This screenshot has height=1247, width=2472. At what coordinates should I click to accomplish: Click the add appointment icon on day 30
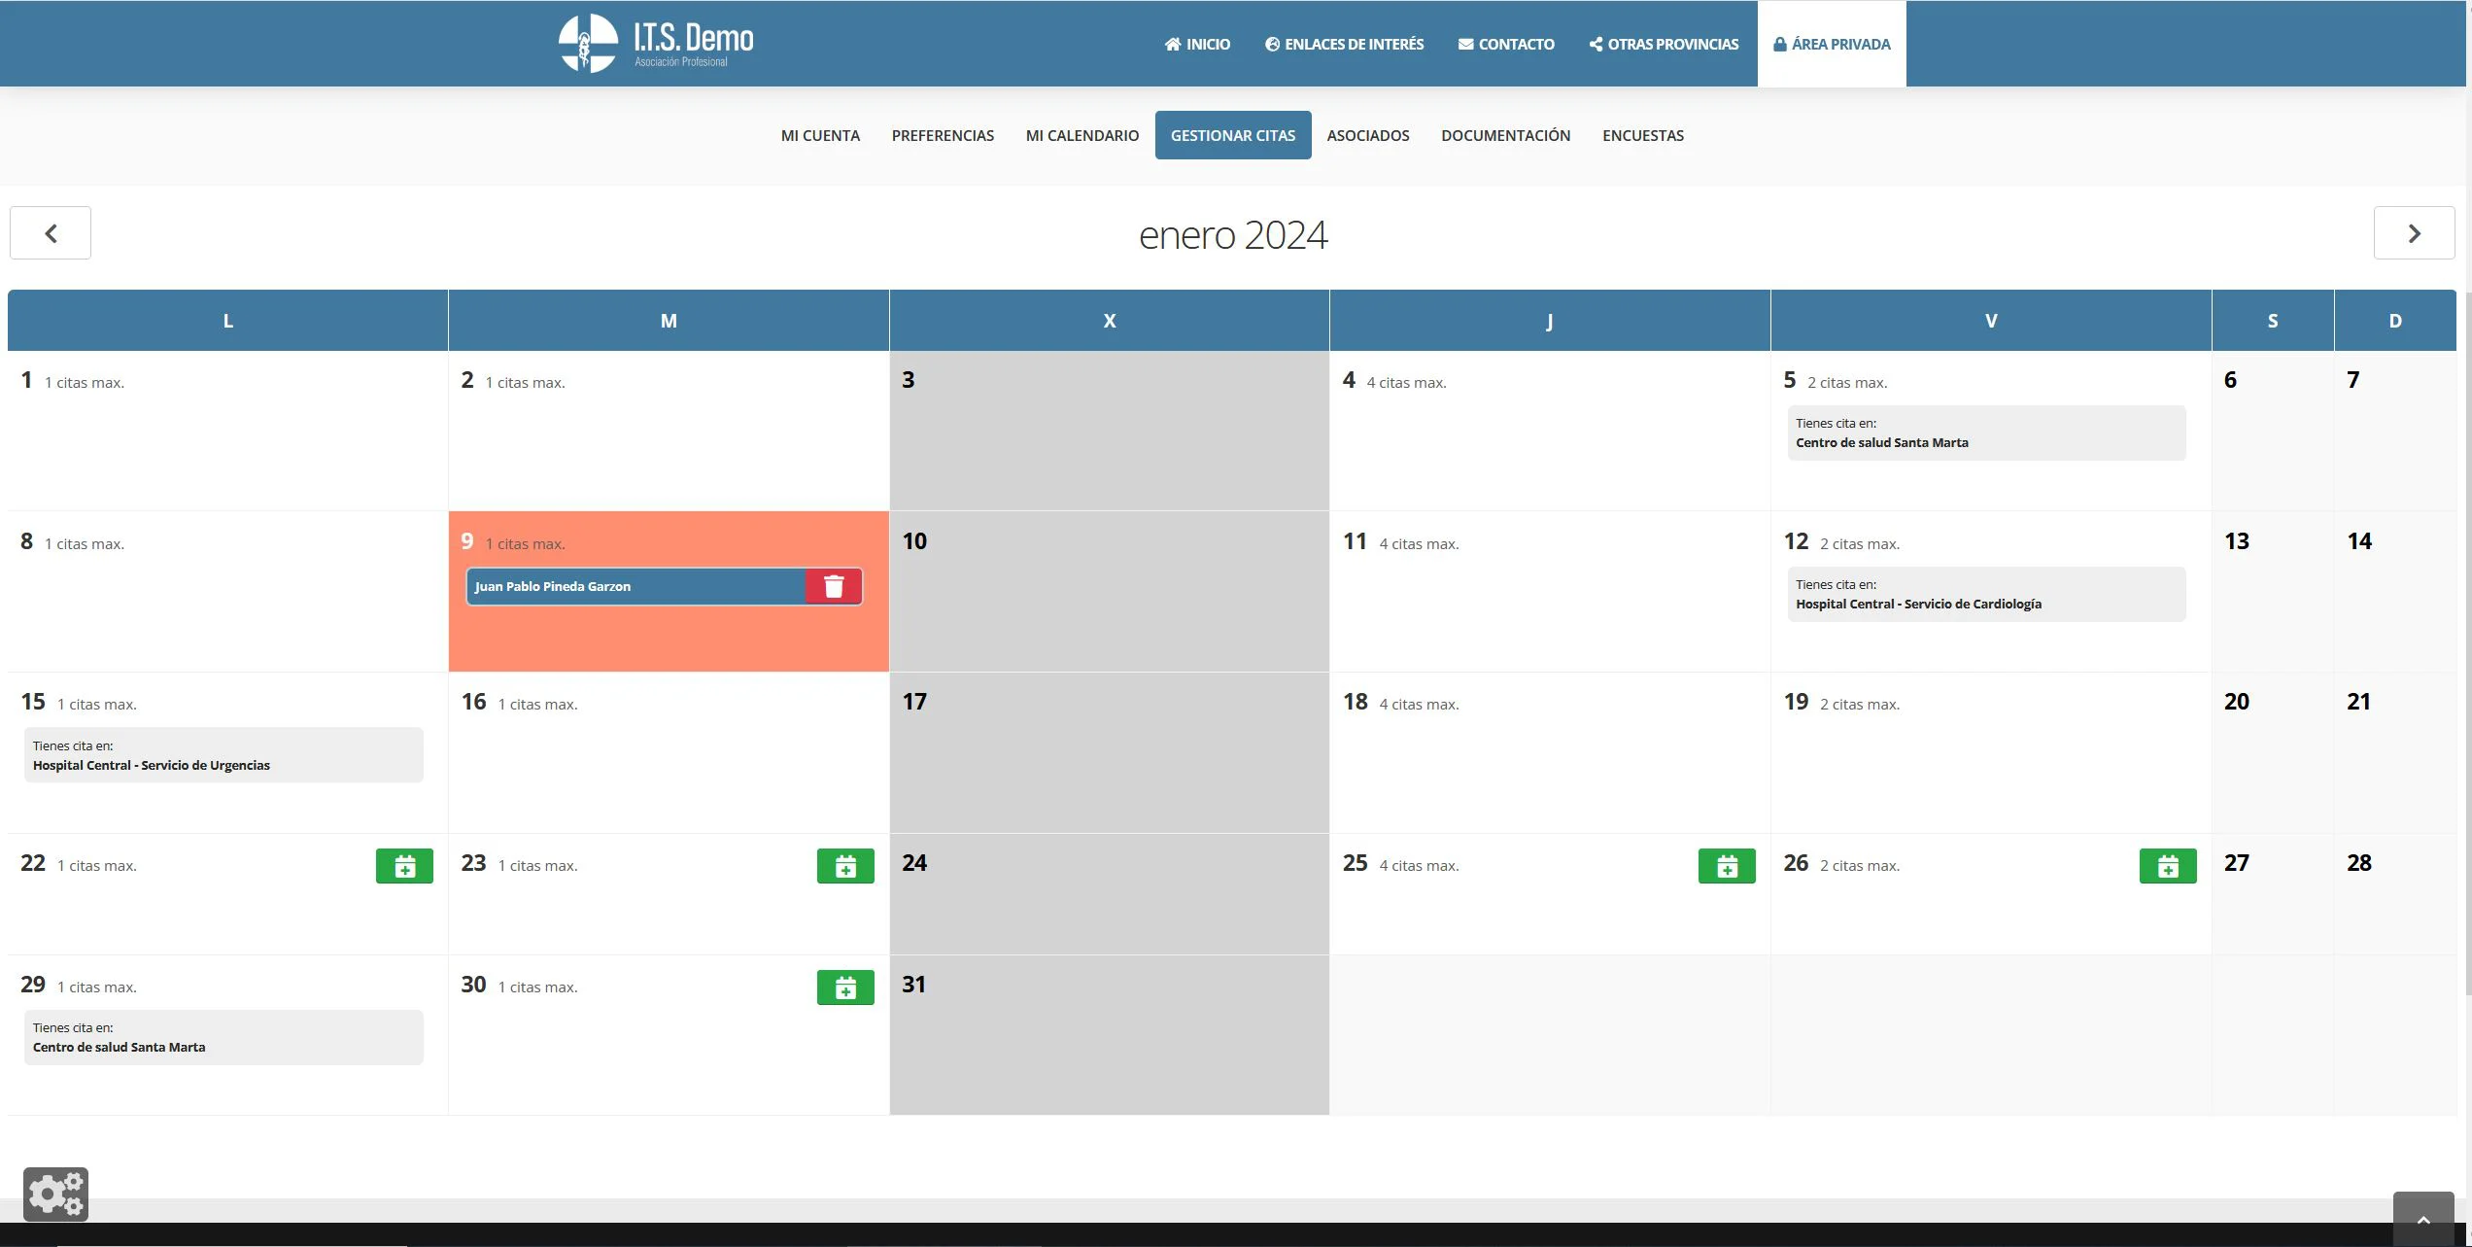click(x=845, y=987)
